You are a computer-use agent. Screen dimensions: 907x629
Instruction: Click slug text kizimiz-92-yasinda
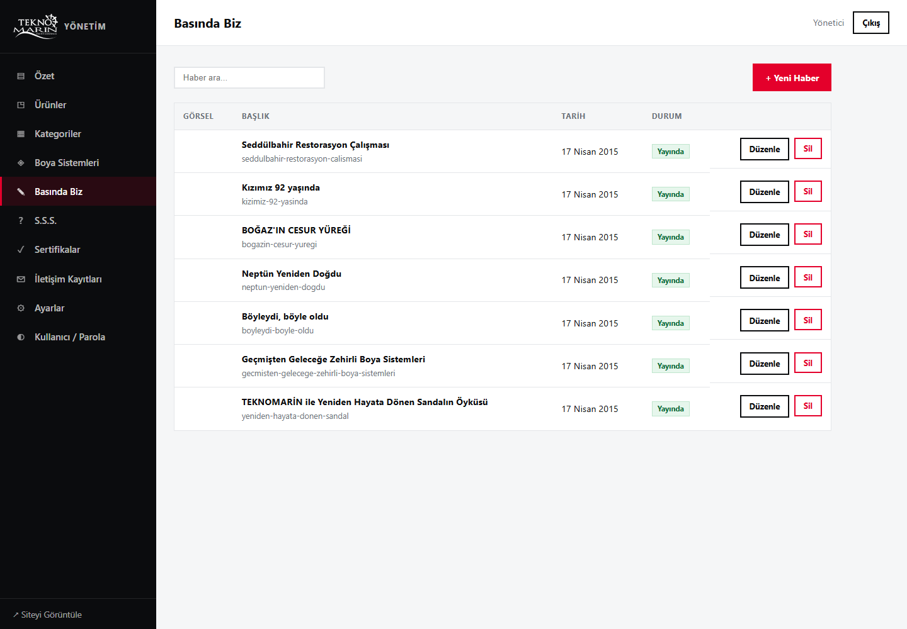(275, 202)
